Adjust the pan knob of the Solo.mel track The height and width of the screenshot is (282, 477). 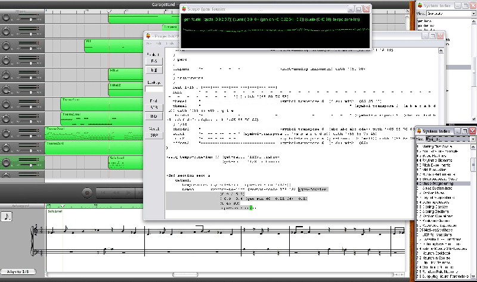[x=5, y=162]
